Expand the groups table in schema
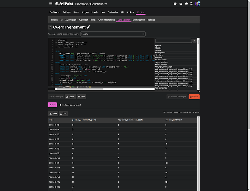Screen dimensions: 250x191 (x=159, y=57)
